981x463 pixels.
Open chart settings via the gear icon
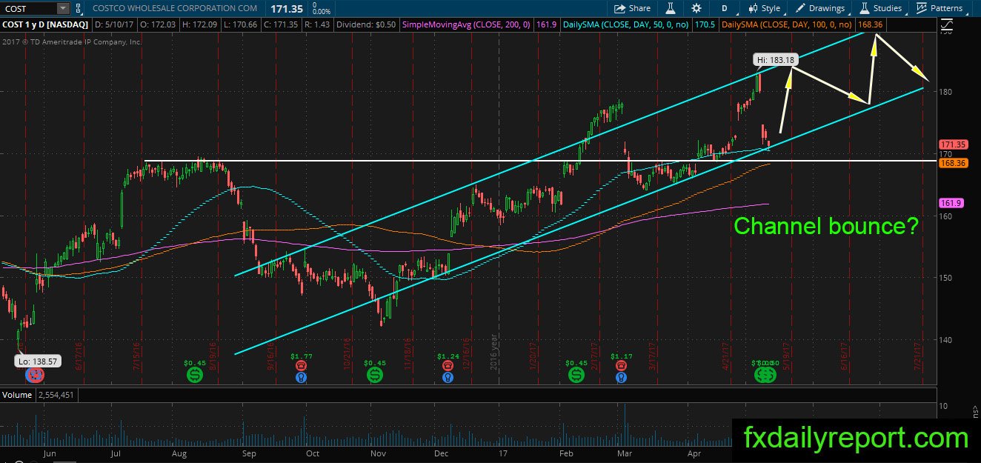point(696,8)
